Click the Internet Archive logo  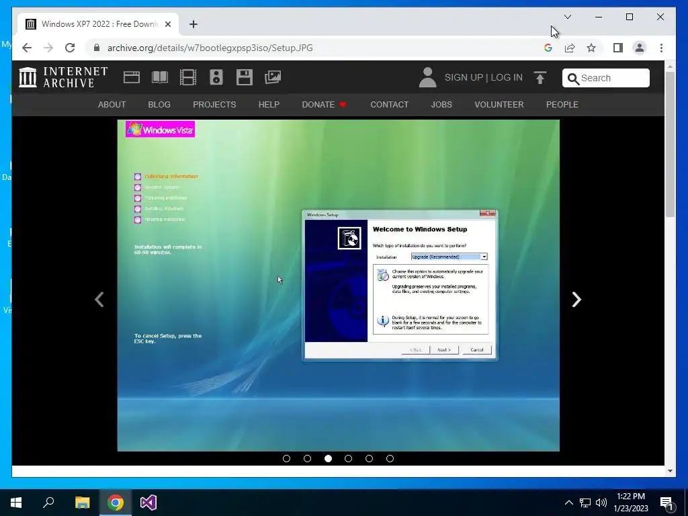[x=63, y=77]
